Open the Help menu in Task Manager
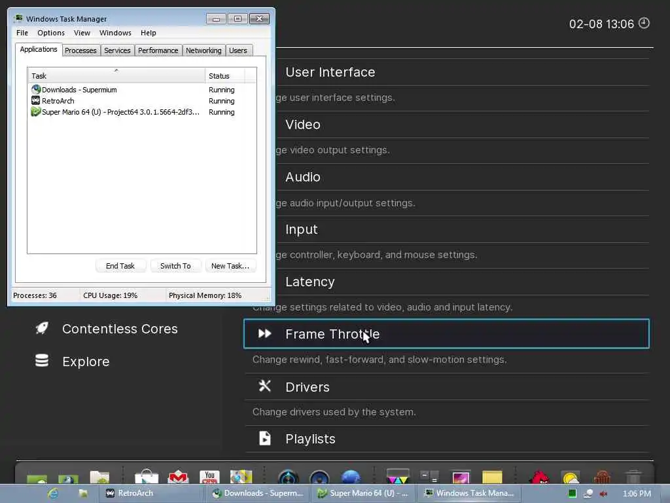This screenshot has height=503, width=670. 149,33
